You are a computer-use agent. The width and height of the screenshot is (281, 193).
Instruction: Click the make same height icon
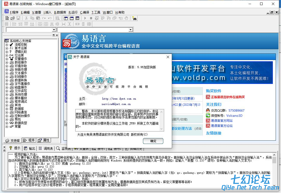(83, 24)
